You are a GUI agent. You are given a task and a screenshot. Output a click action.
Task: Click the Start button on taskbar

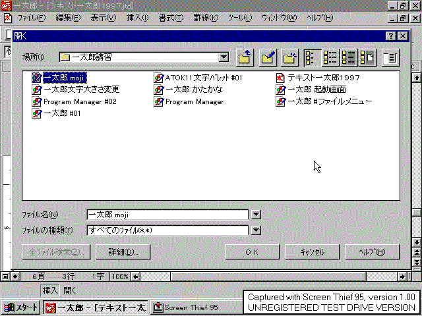[x=20, y=307]
